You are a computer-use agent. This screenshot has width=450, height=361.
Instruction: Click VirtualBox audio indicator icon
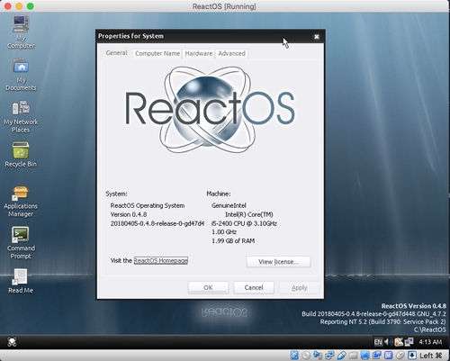click(318, 356)
